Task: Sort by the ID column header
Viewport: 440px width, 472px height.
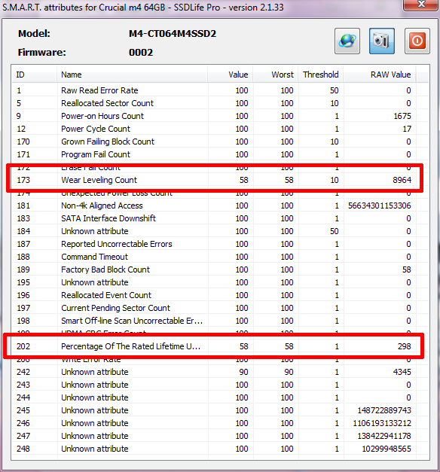Action: tap(34, 75)
